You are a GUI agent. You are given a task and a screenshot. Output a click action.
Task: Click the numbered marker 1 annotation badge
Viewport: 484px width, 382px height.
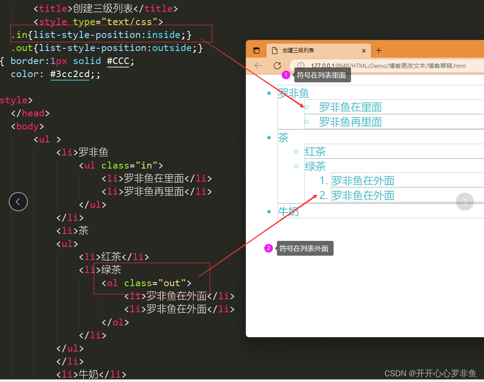[x=286, y=74]
